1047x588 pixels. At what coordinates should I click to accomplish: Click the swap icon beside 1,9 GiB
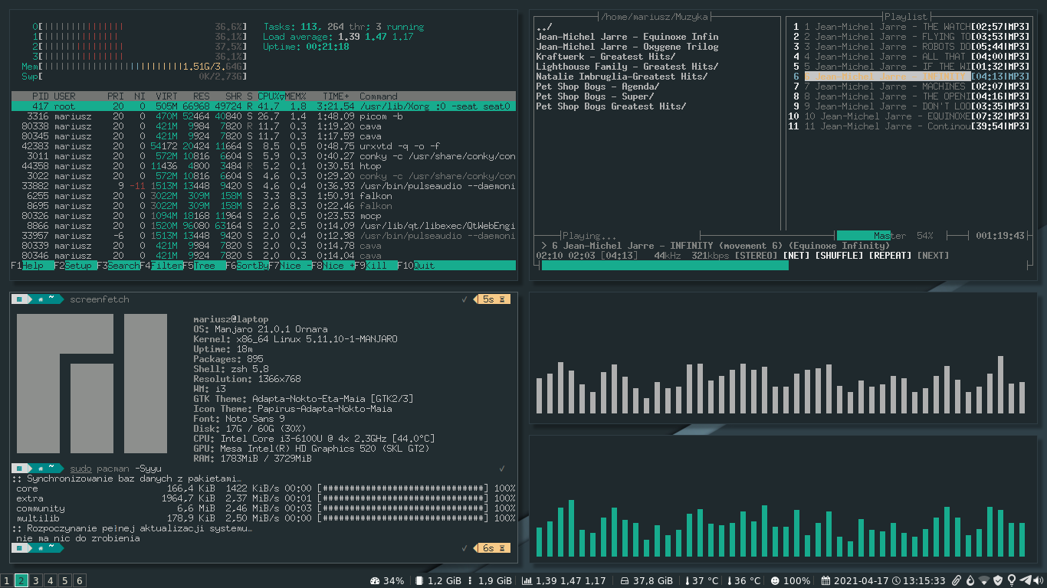coord(469,581)
